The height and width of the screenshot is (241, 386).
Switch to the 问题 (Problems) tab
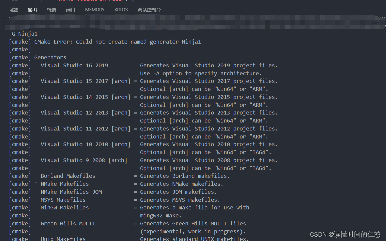13,10
